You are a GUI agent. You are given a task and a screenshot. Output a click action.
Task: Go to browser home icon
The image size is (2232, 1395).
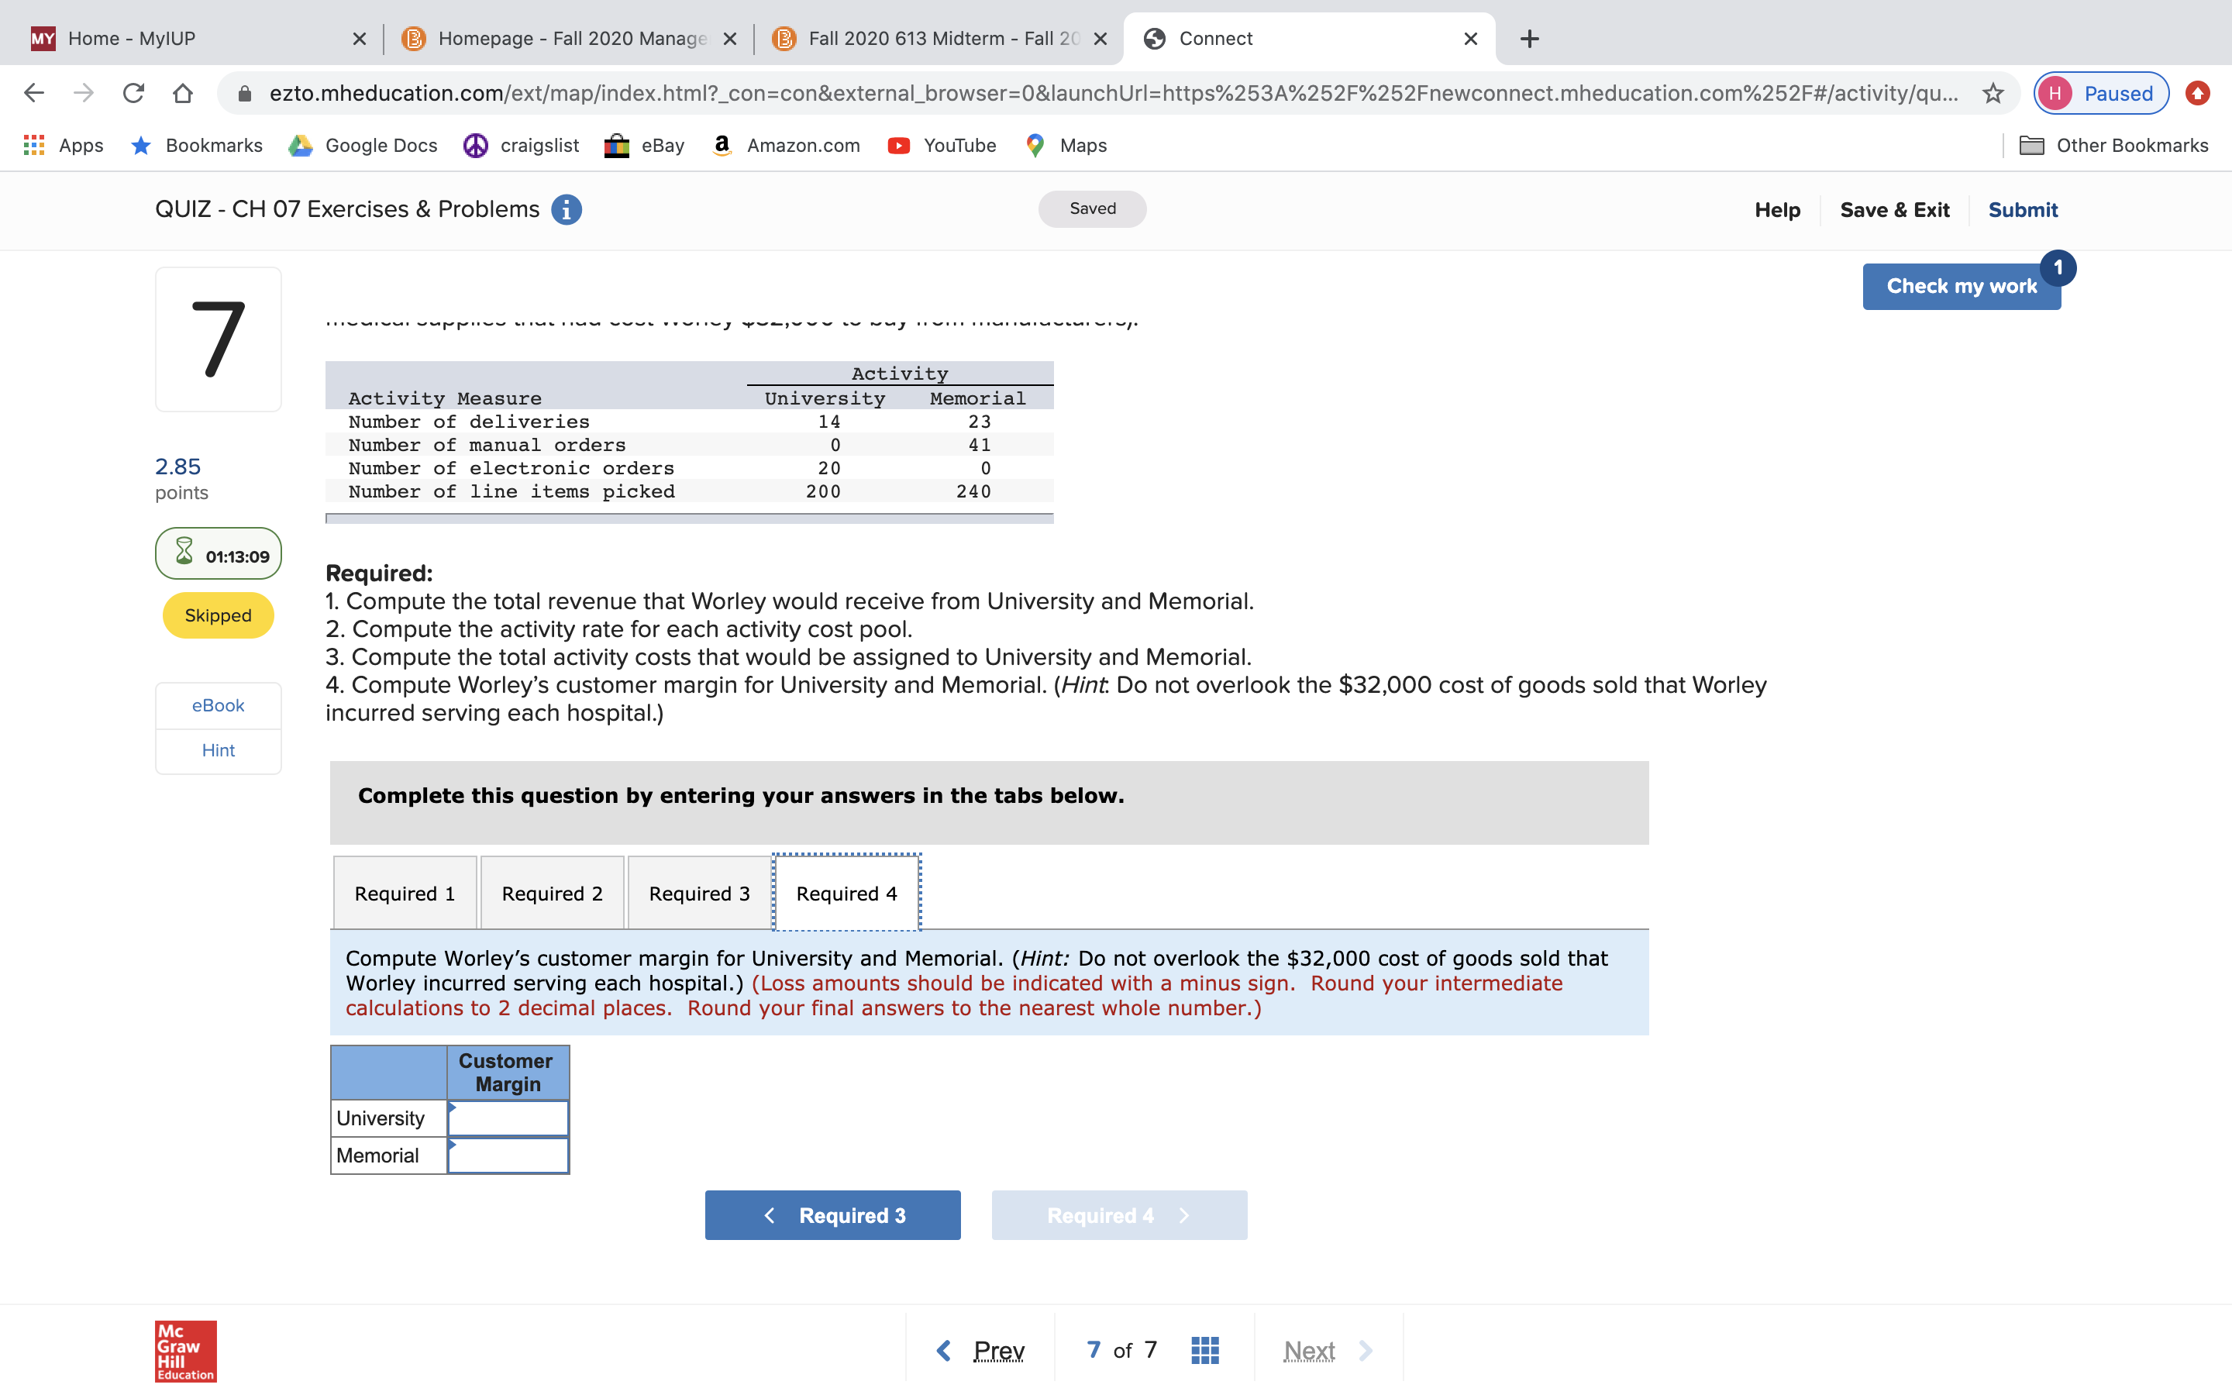183,93
